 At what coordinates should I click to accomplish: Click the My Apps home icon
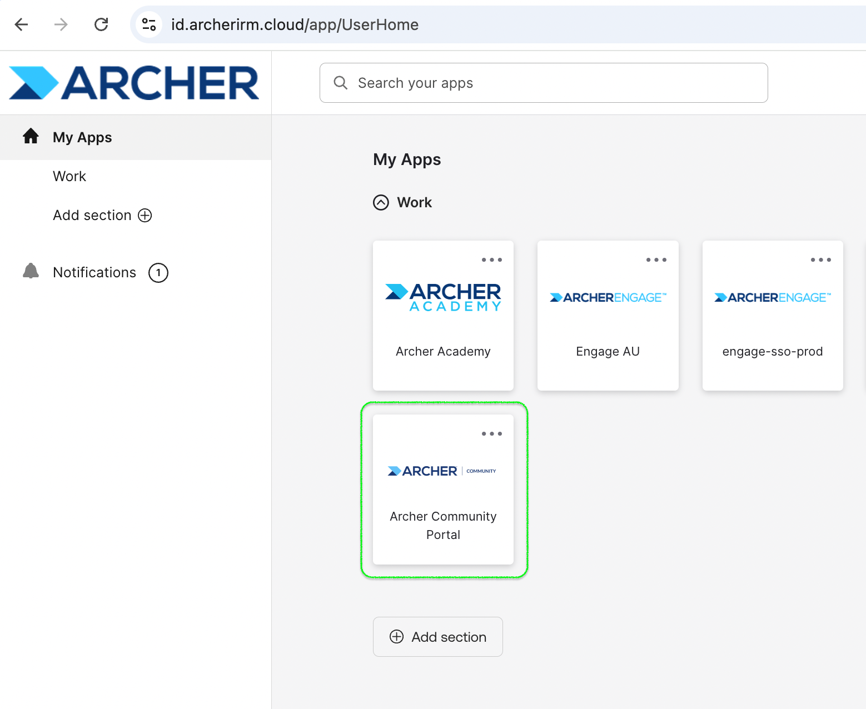click(31, 137)
